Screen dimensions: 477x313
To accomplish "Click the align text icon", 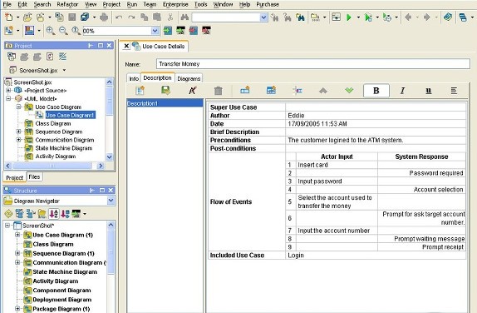I will (454, 91).
